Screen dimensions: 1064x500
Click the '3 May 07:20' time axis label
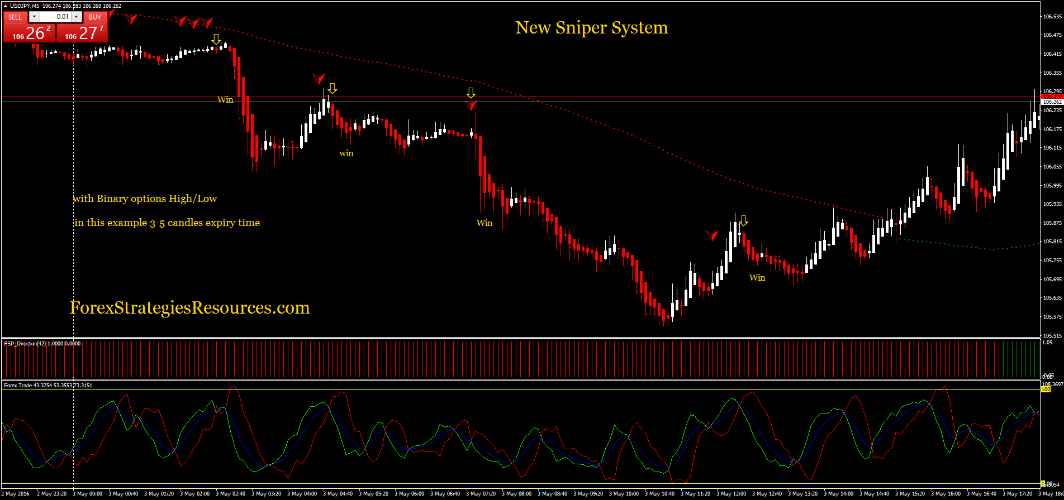pos(482,494)
